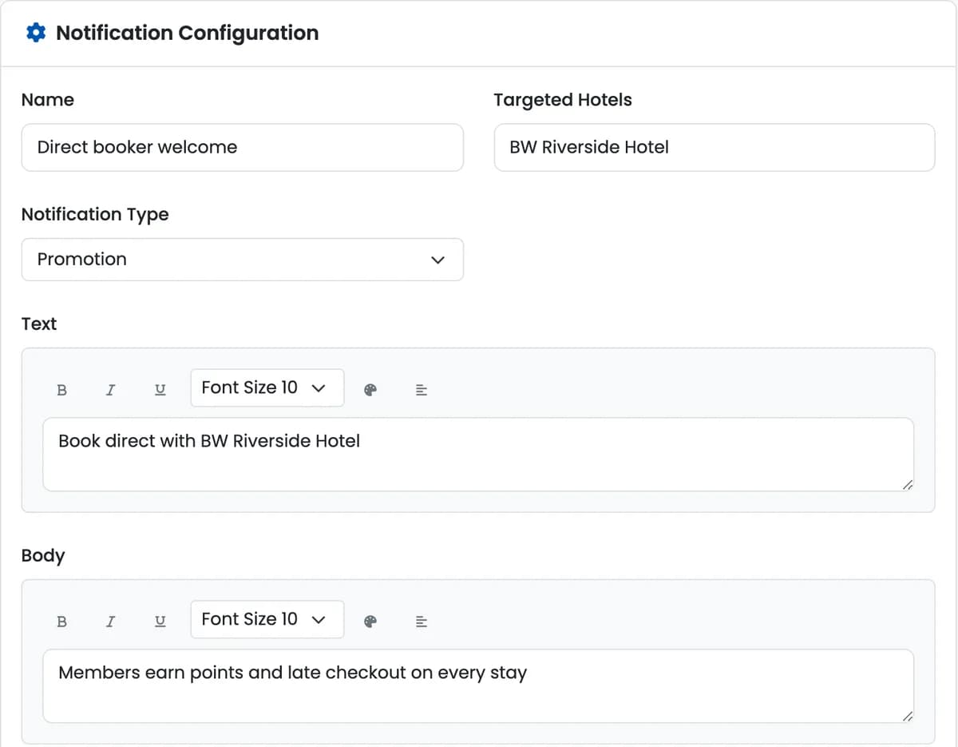Open the Font Size 10 dropdown in Body editor
The image size is (958, 747).
pyautogui.click(x=267, y=619)
